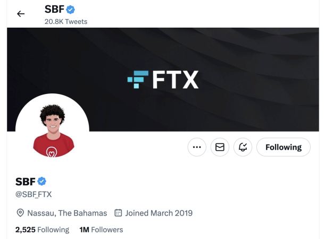Open the 2,525 Following list
The width and height of the screenshot is (325, 239).
pos(42,229)
